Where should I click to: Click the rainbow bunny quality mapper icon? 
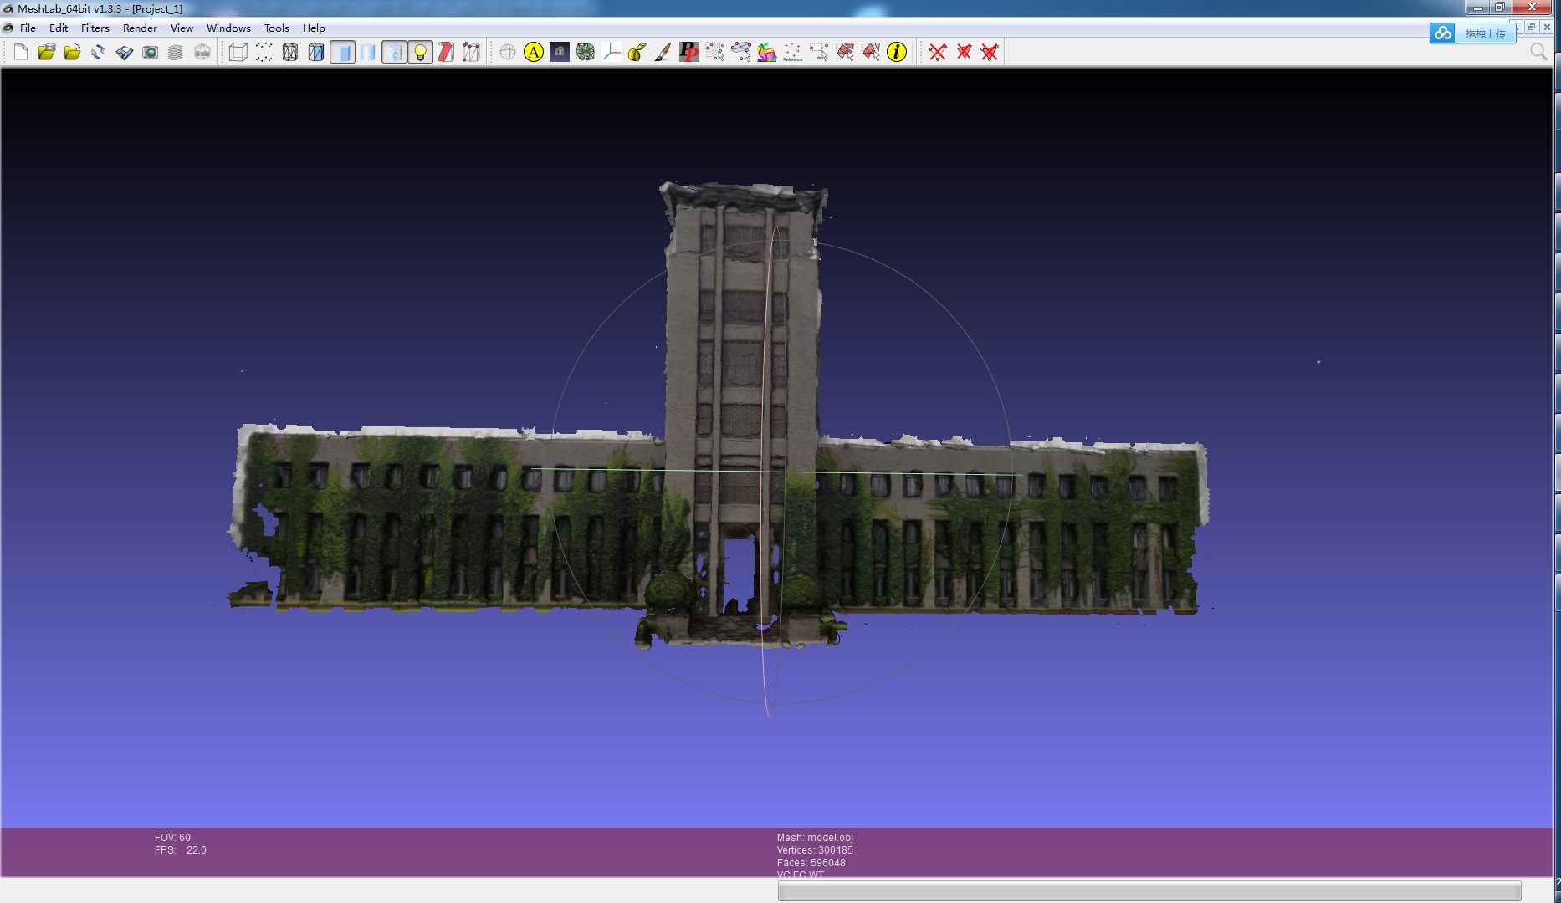[767, 52]
